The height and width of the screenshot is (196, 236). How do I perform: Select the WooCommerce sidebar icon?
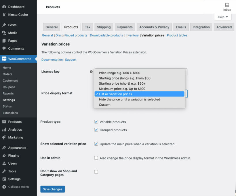pyautogui.click(x=4, y=59)
